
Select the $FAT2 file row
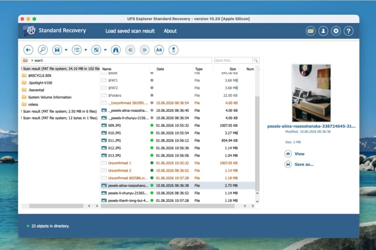(x=178, y=88)
